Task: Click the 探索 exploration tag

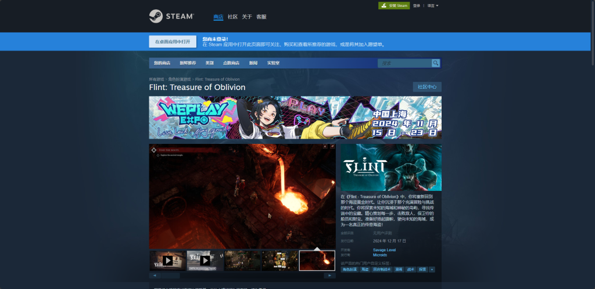Action: click(422, 270)
